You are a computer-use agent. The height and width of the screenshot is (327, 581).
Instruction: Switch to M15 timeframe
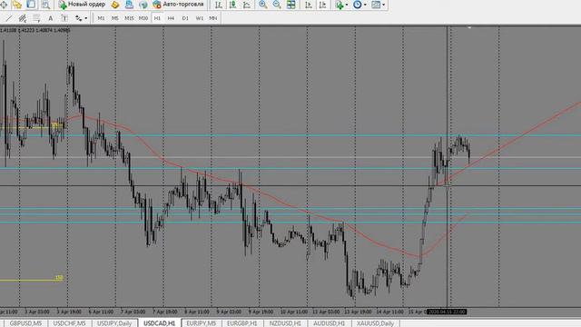(129, 18)
